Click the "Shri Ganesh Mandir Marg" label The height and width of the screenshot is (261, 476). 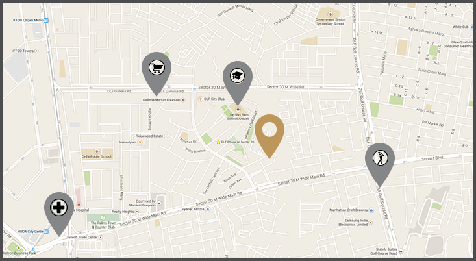coord(236,10)
